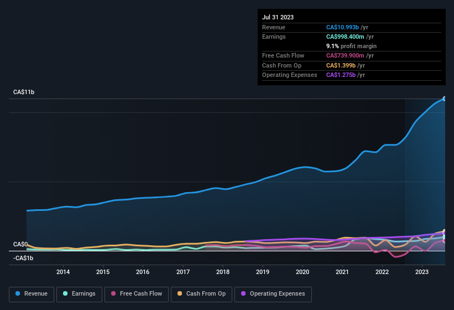The height and width of the screenshot is (310, 454).
Task: Click the 2019 x-axis label
Action: [263, 272]
